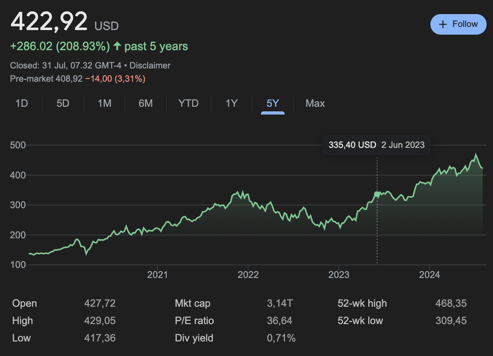Click the 52-wk high value 468,35

point(450,304)
